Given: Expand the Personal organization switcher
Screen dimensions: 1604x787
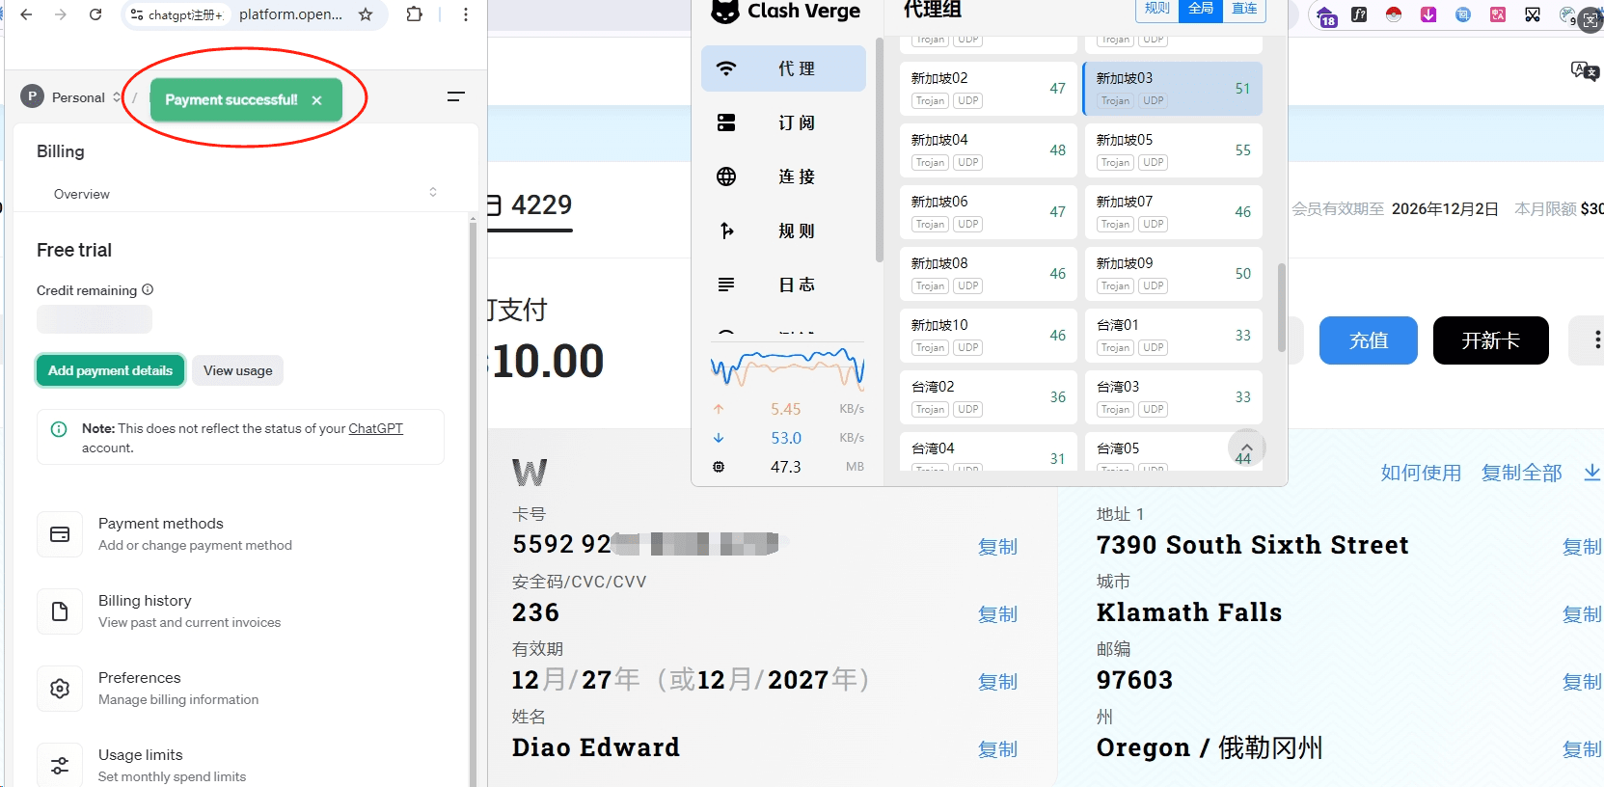Looking at the screenshot, I should (x=117, y=97).
